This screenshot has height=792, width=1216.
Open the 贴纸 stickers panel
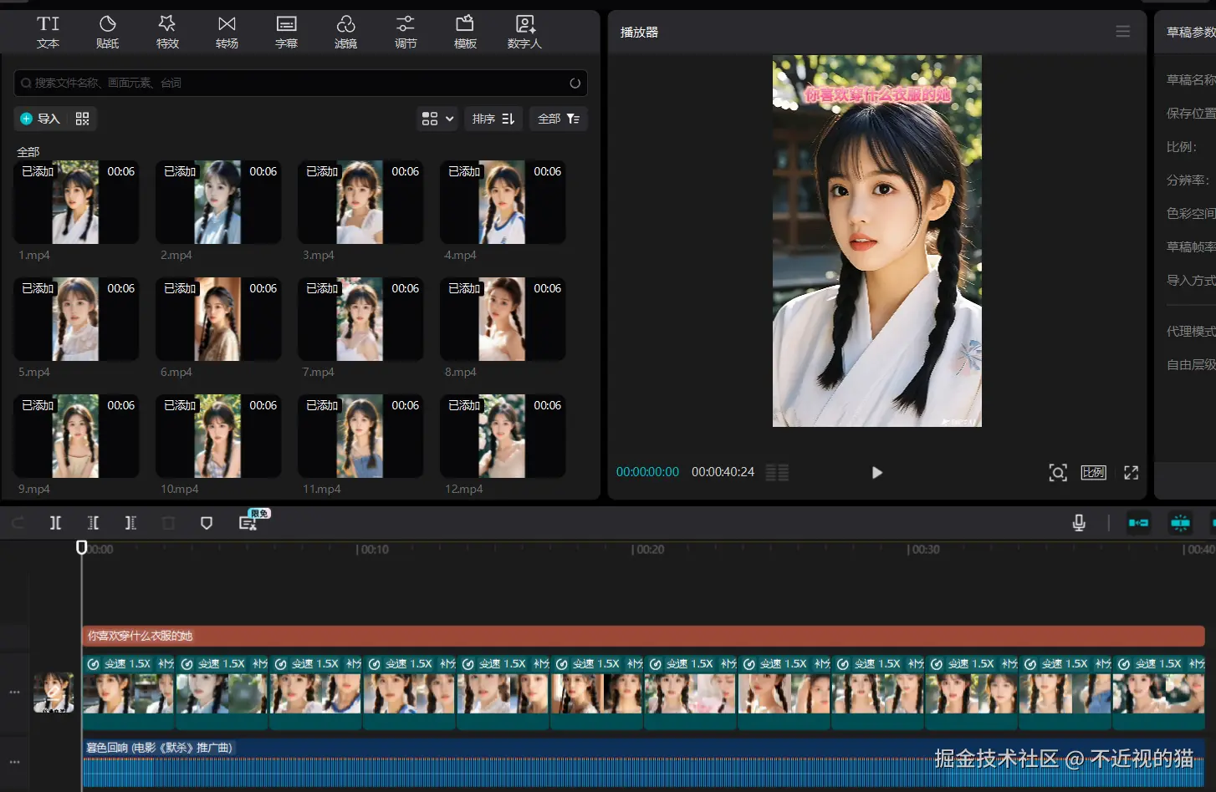coord(108,32)
